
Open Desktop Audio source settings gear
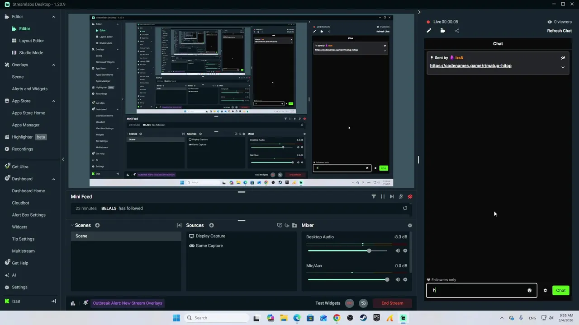405,251
